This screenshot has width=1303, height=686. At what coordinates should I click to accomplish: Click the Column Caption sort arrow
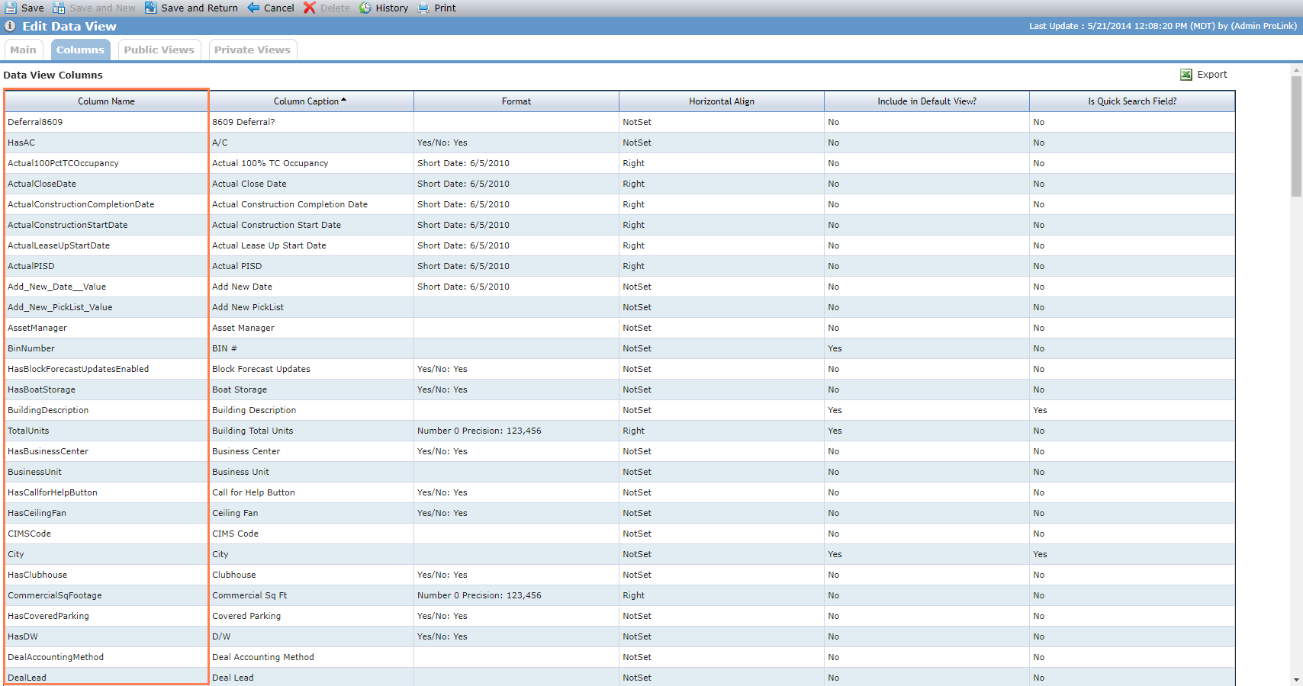pos(344,100)
